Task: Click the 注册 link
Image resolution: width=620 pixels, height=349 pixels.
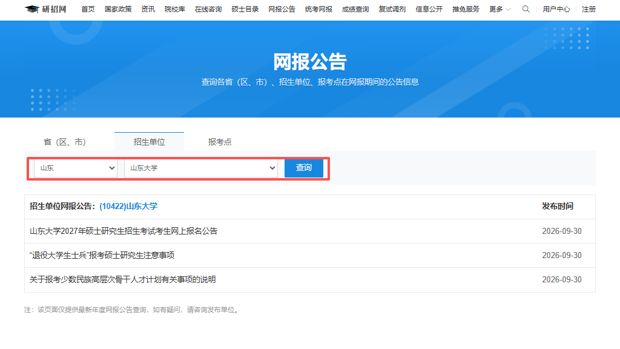Action: (x=589, y=9)
